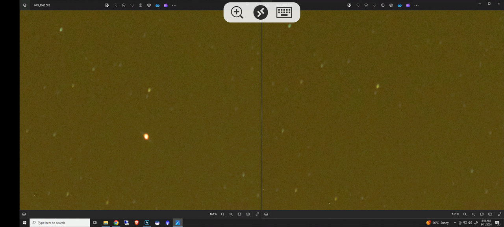The height and width of the screenshot is (227, 504).
Task: Show file info in the right-hand Photos window
Action: tap(383, 6)
